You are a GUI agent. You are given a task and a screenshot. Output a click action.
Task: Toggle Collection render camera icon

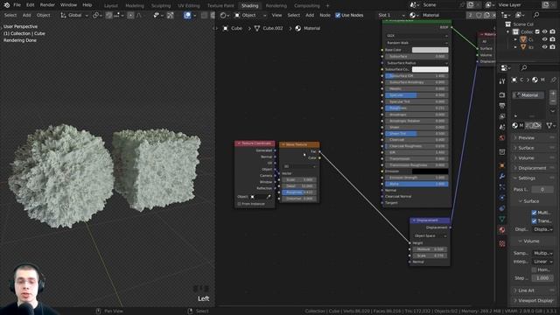click(552, 31)
